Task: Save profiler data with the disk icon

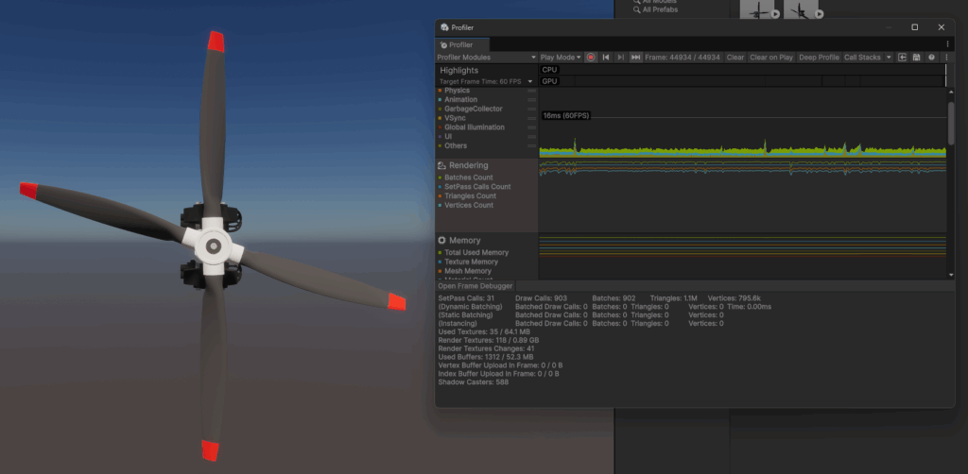Action: click(x=917, y=58)
